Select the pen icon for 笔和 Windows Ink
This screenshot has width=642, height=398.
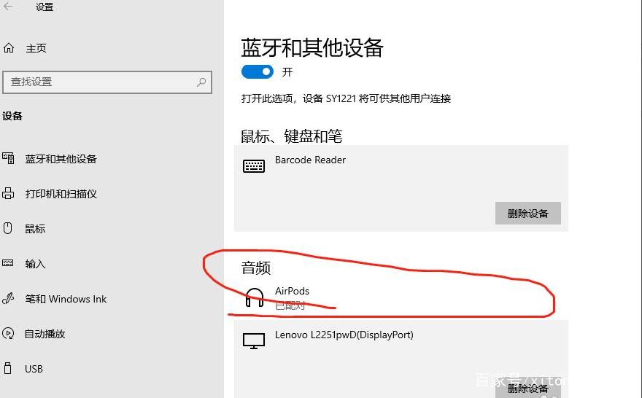[x=8, y=298]
